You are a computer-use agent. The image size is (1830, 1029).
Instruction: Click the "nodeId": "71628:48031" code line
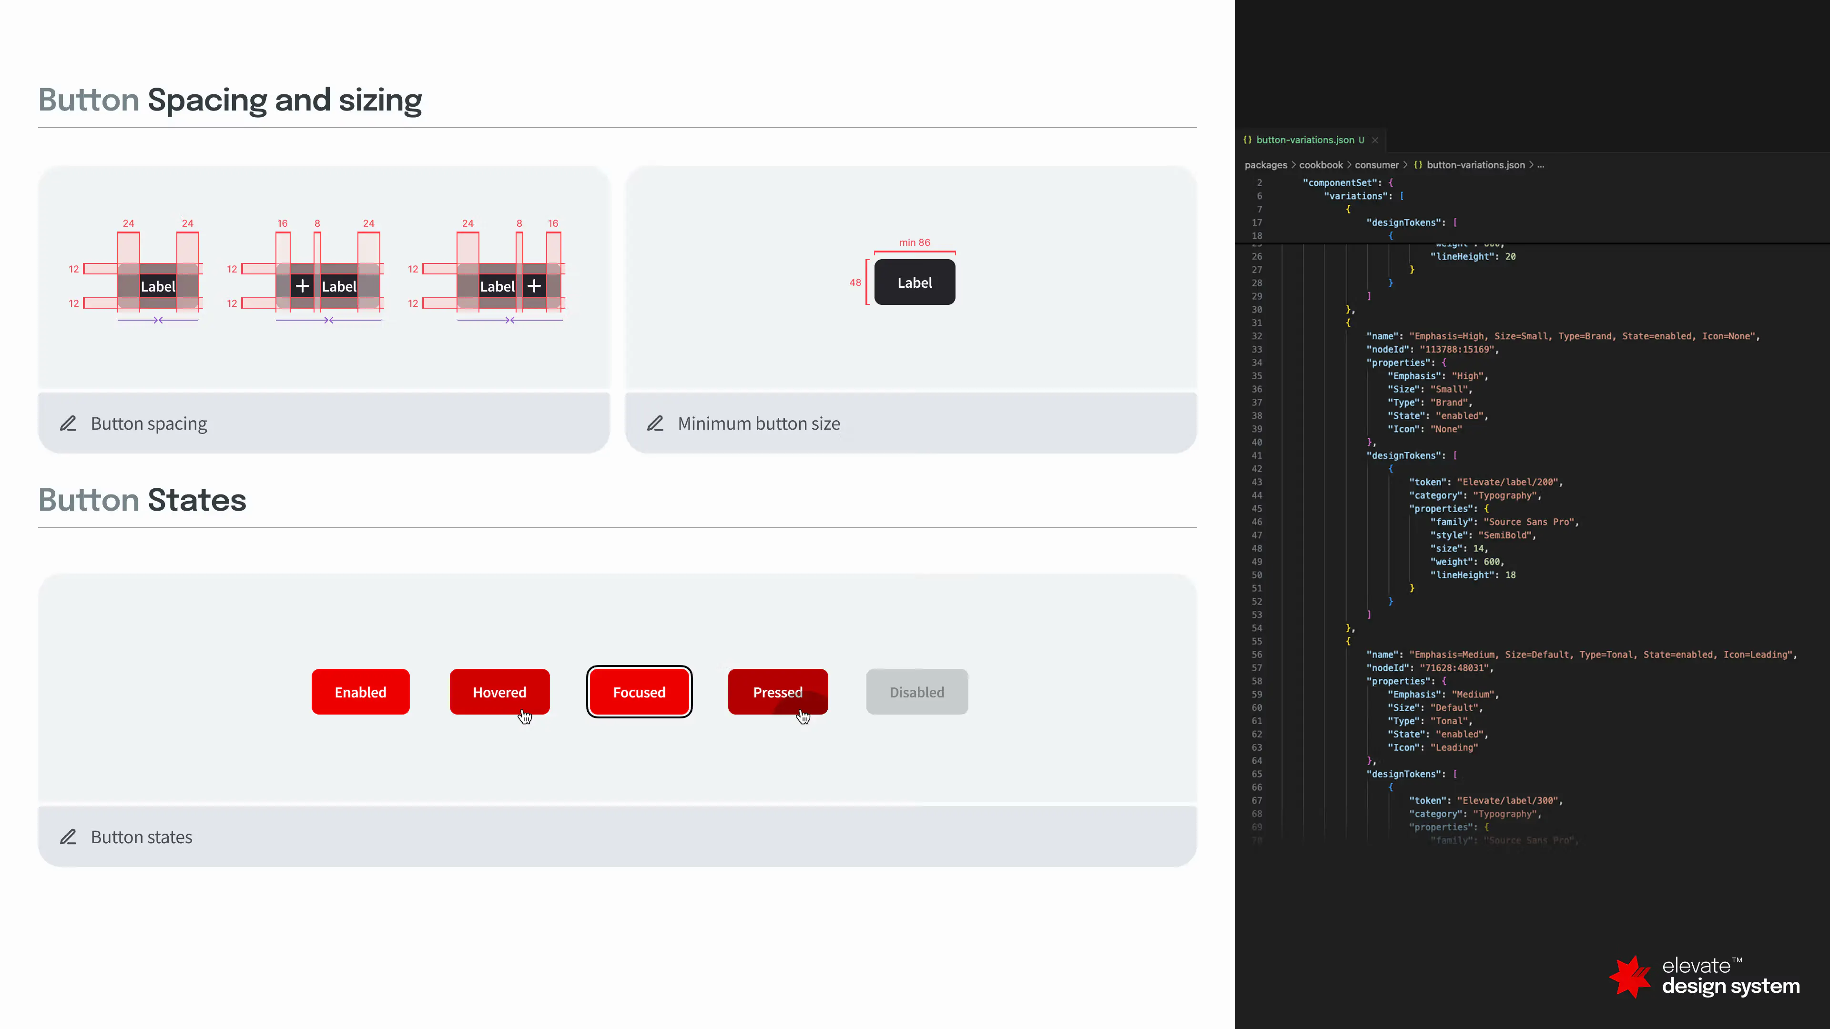1429,668
